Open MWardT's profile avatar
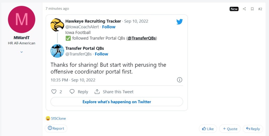269x136 pixels. [x=22, y=19]
